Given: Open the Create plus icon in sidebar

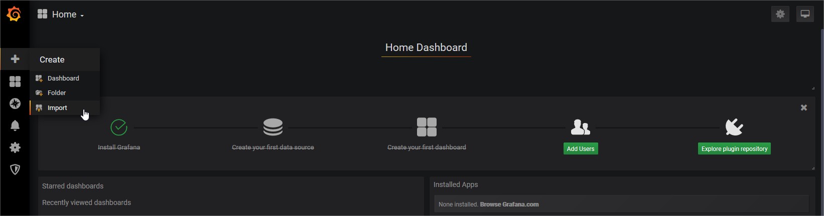Looking at the screenshot, I should [x=15, y=59].
